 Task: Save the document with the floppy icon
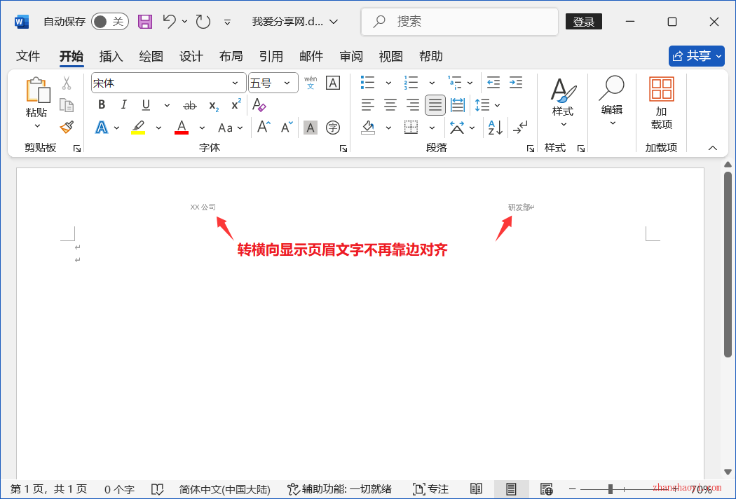pyautogui.click(x=145, y=22)
